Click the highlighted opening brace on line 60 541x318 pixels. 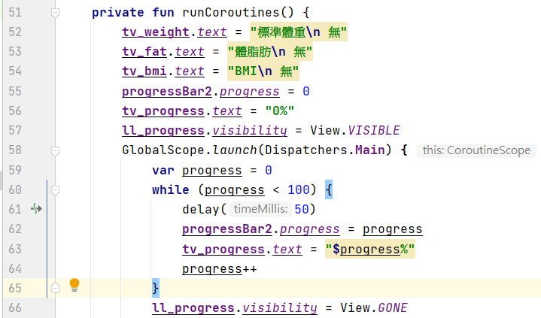(x=329, y=190)
